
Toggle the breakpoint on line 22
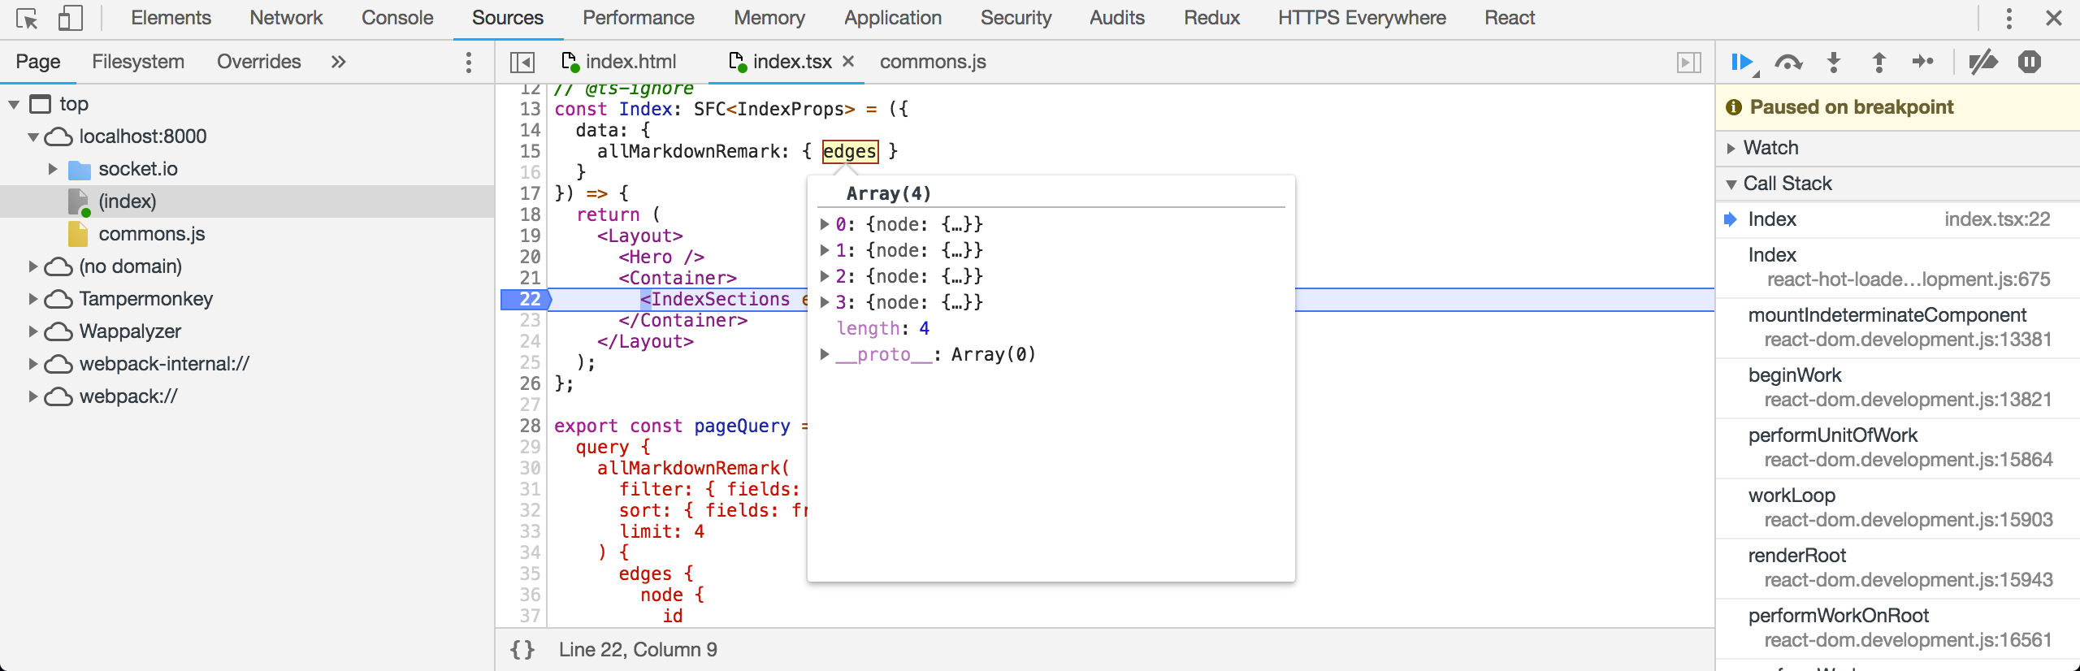click(x=526, y=299)
